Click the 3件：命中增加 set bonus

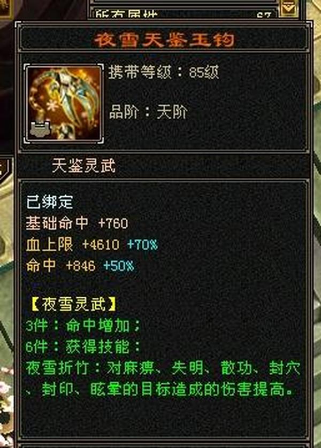point(83,326)
